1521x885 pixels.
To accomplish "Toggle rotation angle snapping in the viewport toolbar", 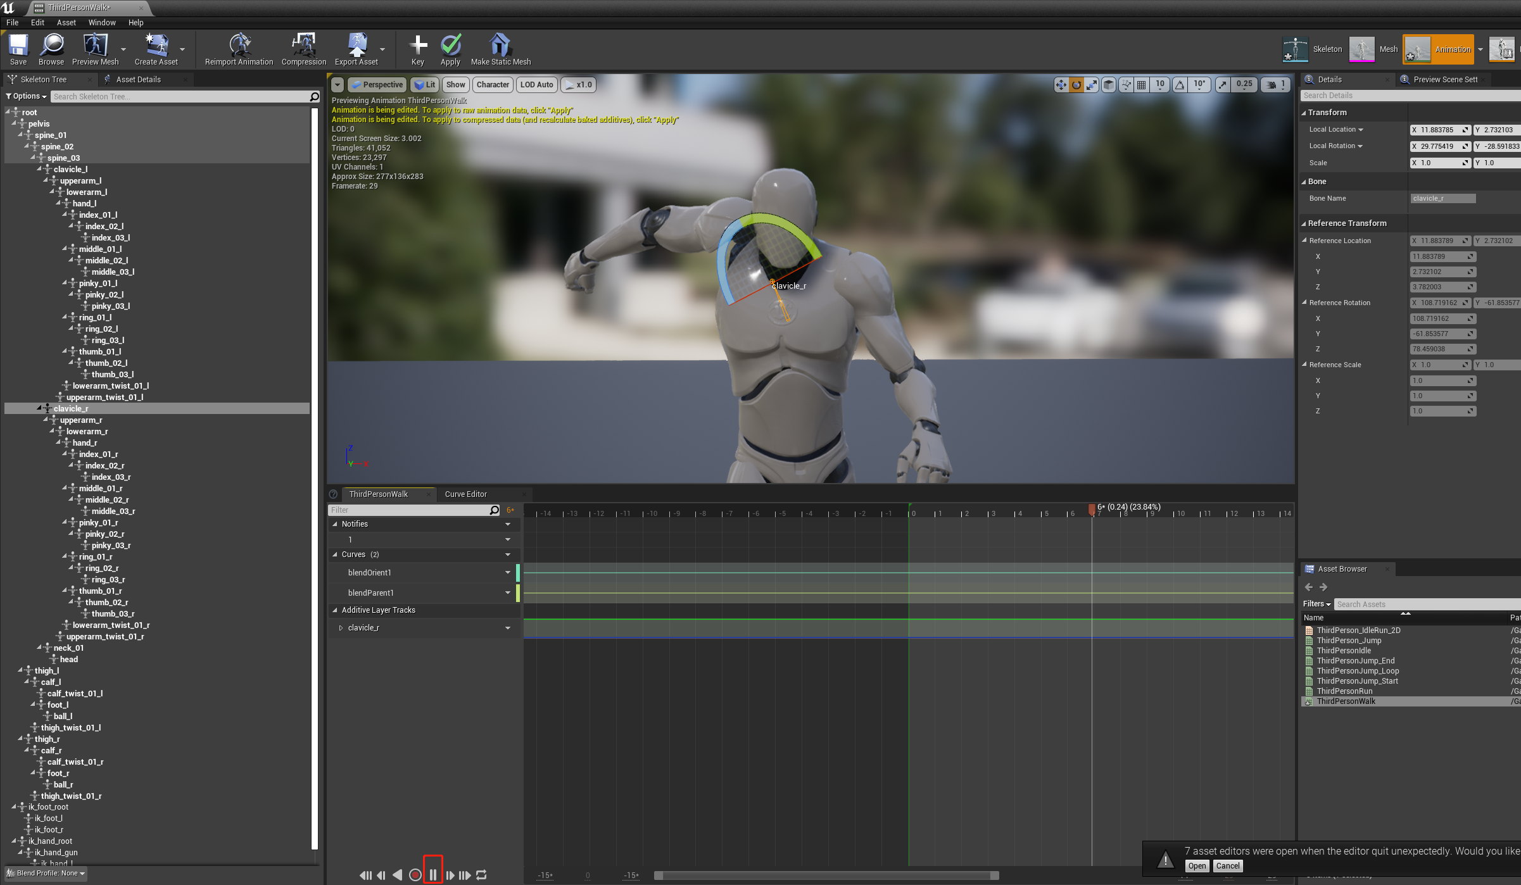I will (1180, 85).
